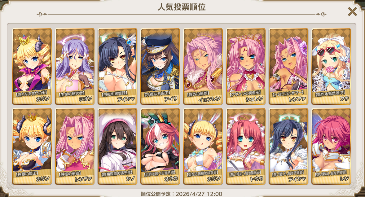This screenshot has height=197, width=365.
Task: Pick the トロピカルサマー レンファ card
Action: click(289, 66)
